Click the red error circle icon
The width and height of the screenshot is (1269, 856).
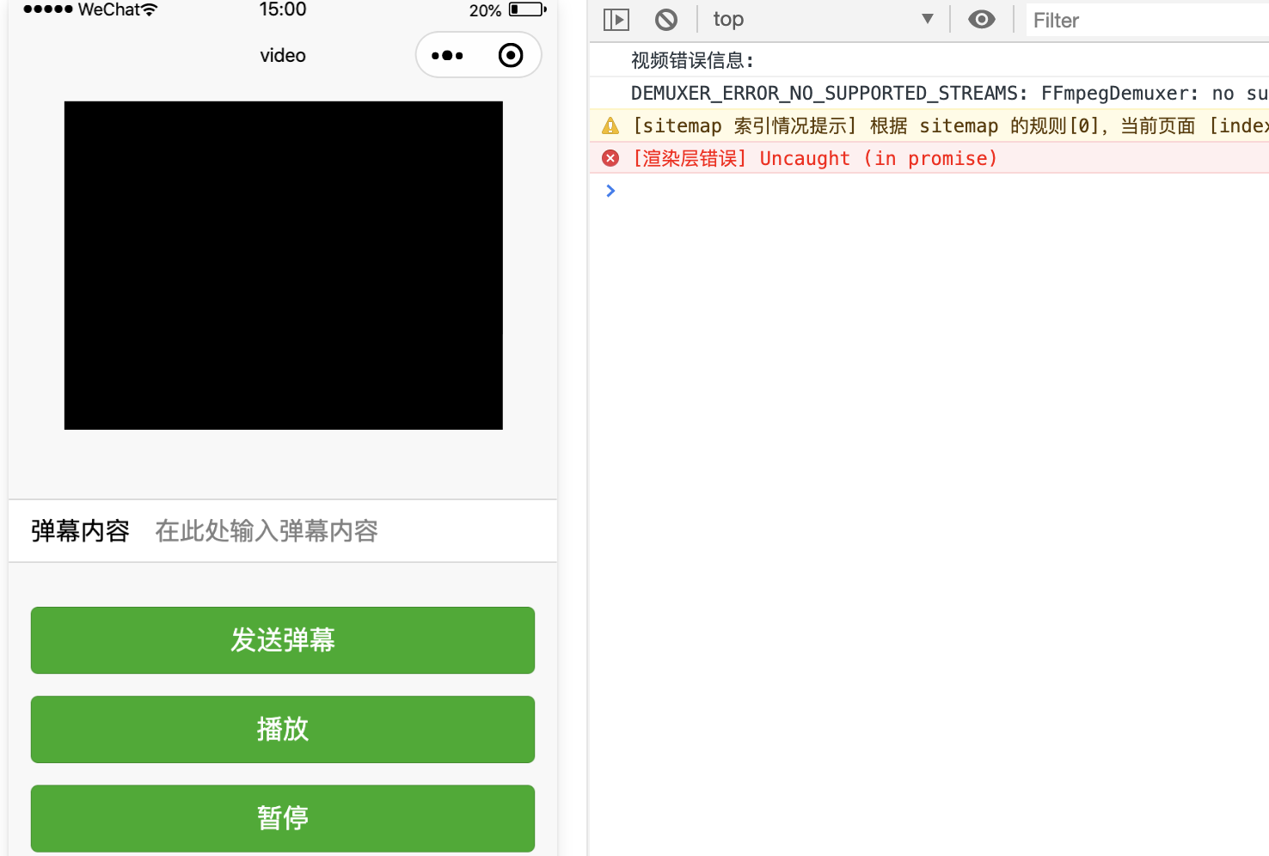610,158
